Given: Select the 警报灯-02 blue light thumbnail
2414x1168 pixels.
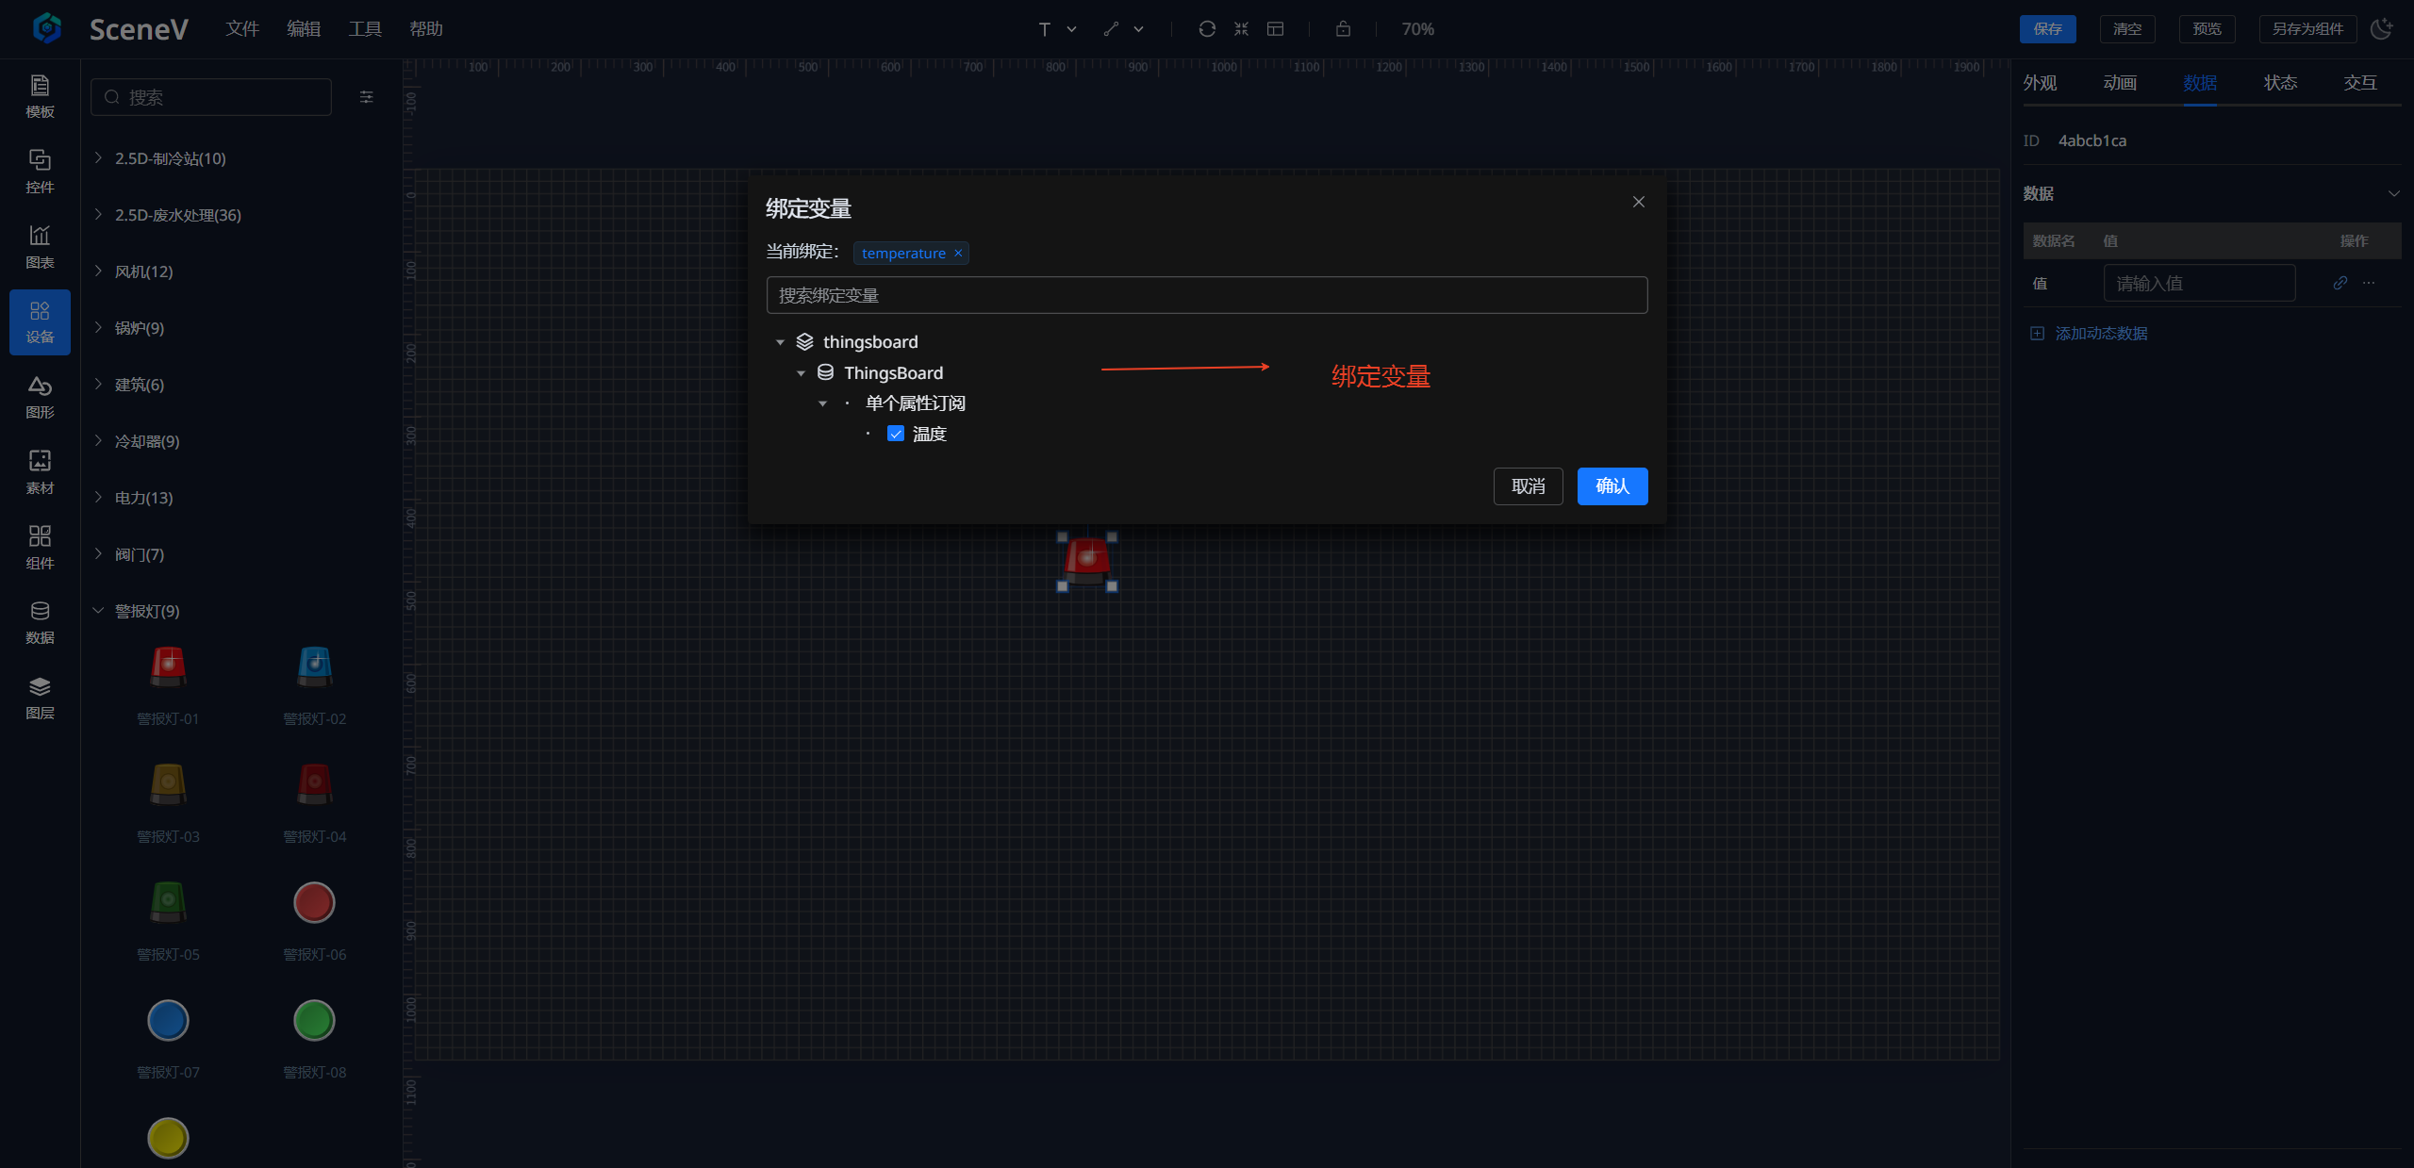Looking at the screenshot, I should [x=314, y=667].
